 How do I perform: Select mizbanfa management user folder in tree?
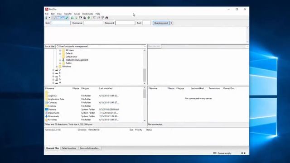pos(77,60)
